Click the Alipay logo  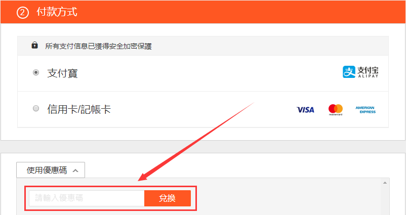(x=360, y=72)
